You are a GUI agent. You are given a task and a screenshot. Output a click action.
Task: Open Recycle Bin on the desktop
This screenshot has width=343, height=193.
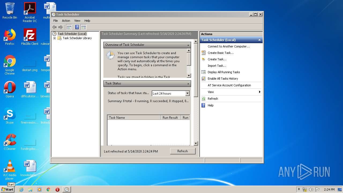point(10,11)
